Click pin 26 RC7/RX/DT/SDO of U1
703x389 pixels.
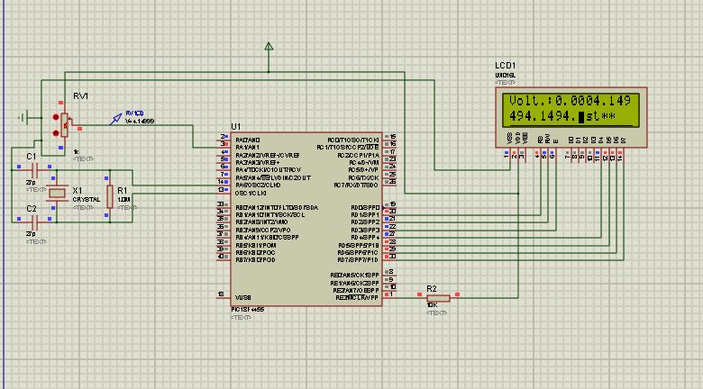click(x=389, y=185)
